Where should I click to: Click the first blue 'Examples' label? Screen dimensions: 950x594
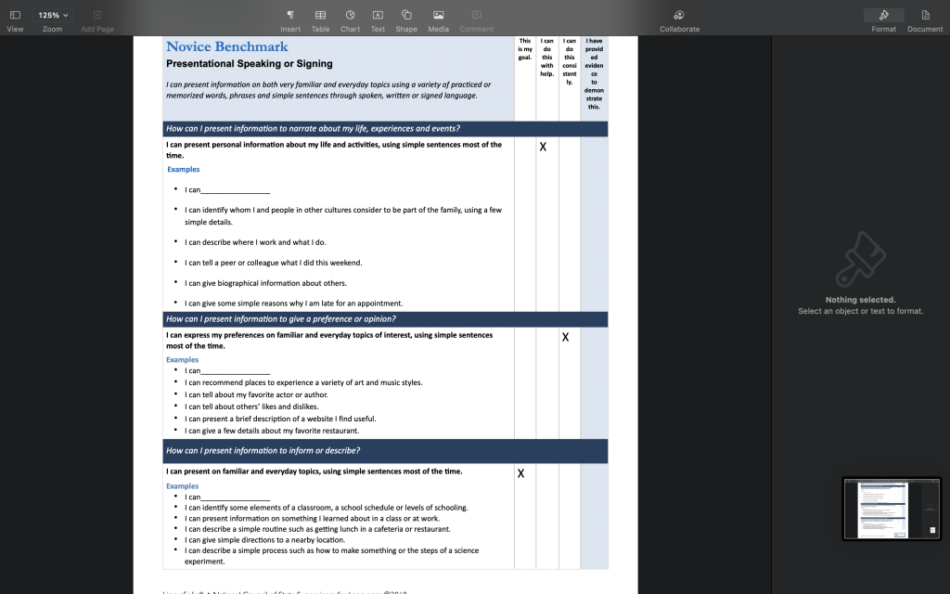(183, 170)
